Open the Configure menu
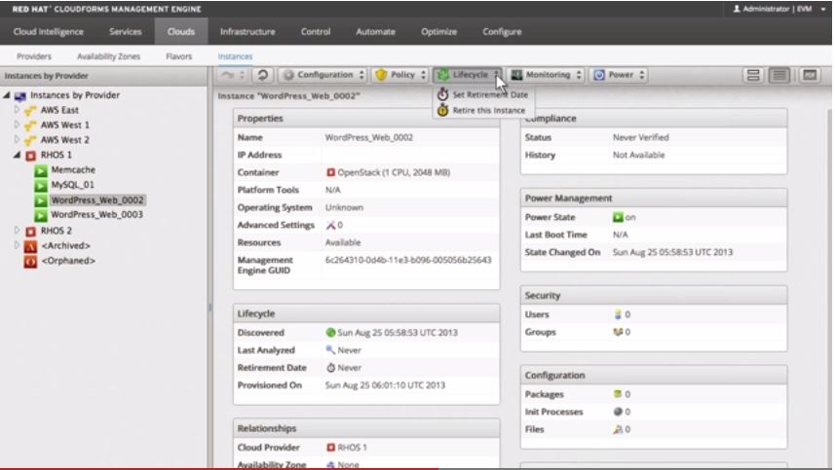835x470 pixels. point(502,32)
